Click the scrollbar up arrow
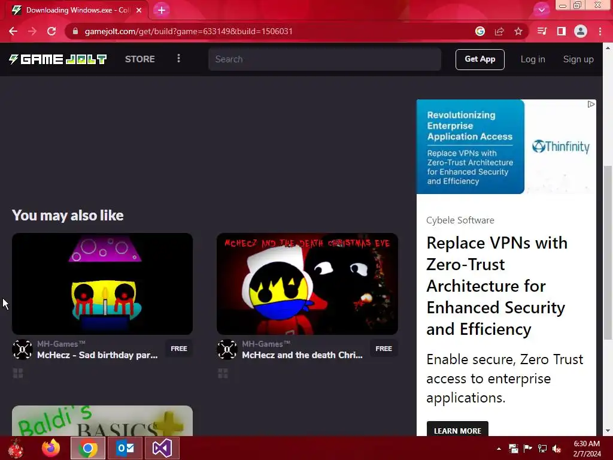 (608, 48)
